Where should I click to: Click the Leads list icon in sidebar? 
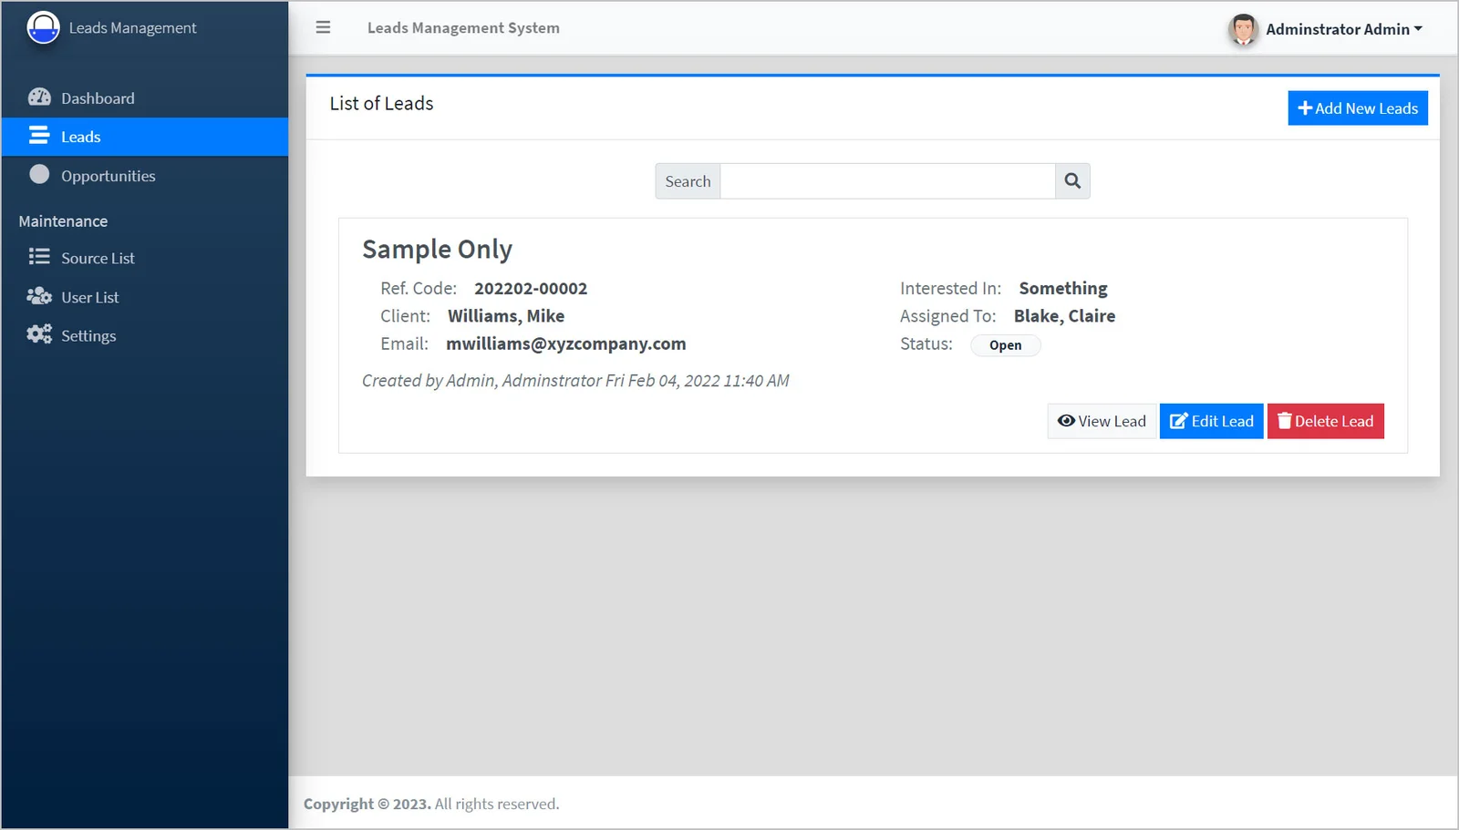coord(39,136)
